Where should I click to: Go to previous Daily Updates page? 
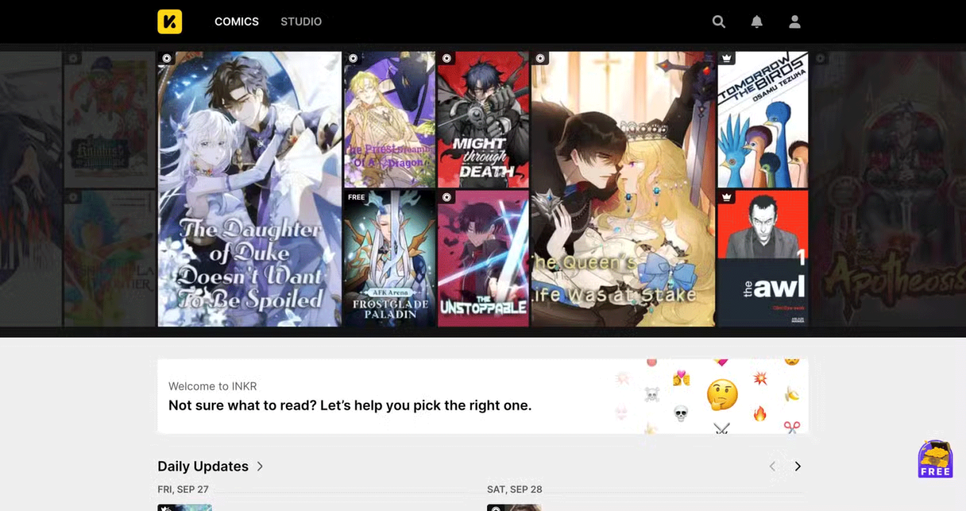(772, 466)
